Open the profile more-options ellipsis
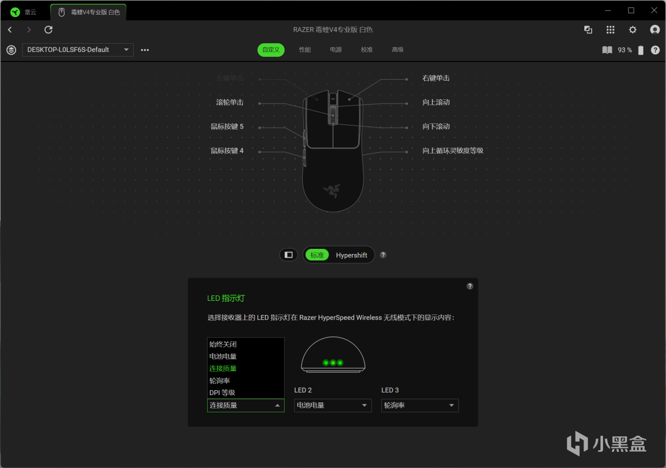 click(x=145, y=50)
